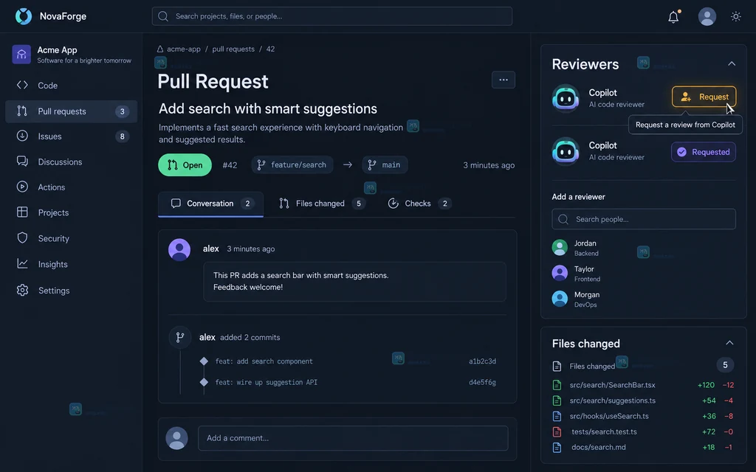This screenshot has height=472, width=756.
Task: Click the Pull requests count badge 3
Action: point(122,111)
